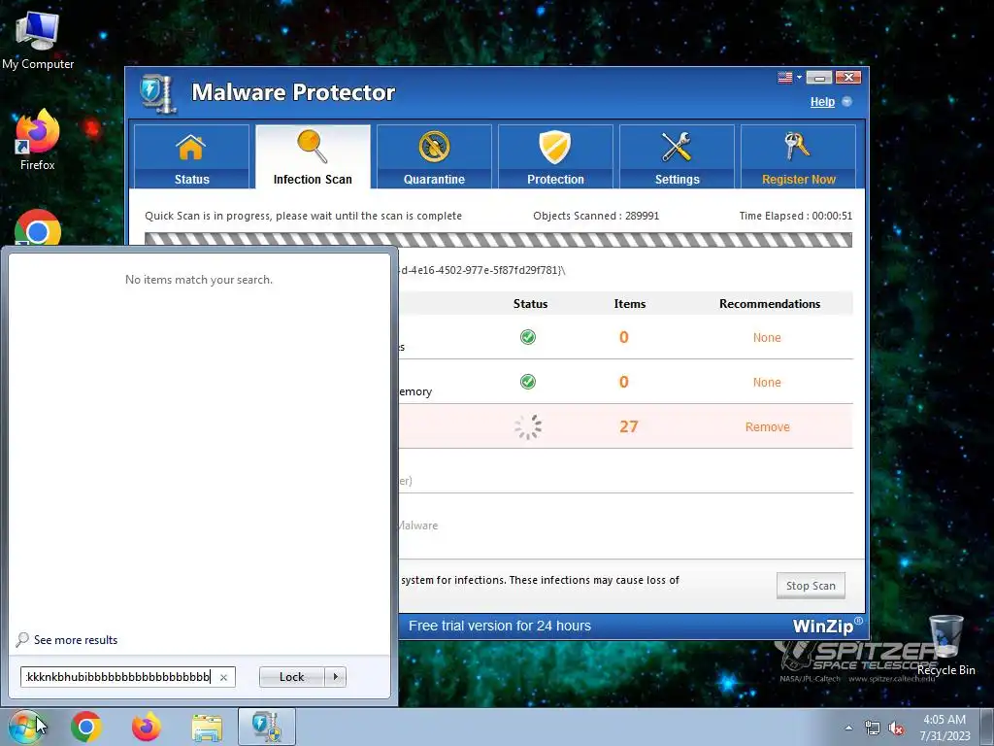Image resolution: width=994 pixels, height=746 pixels.
Task: Click the 27 items count
Action: click(x=628, y=426)
